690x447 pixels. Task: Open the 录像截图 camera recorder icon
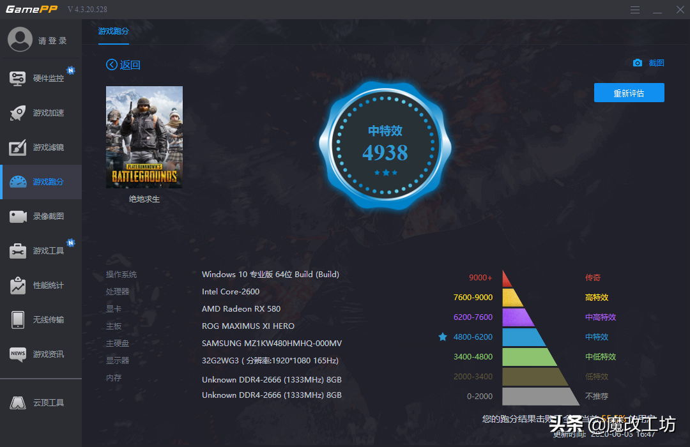(x=18, y=216)
